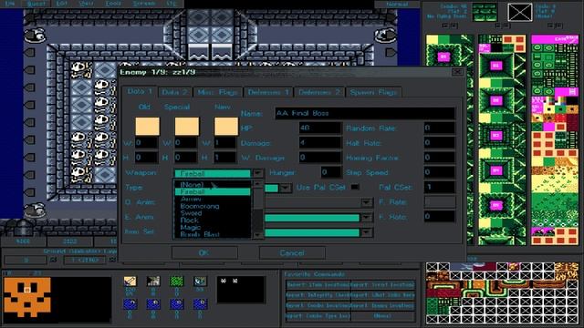The height and width of the screenshot is (328, 584).
Task: Choose Boomerang from the weapon list
Action: coord(214,206)
